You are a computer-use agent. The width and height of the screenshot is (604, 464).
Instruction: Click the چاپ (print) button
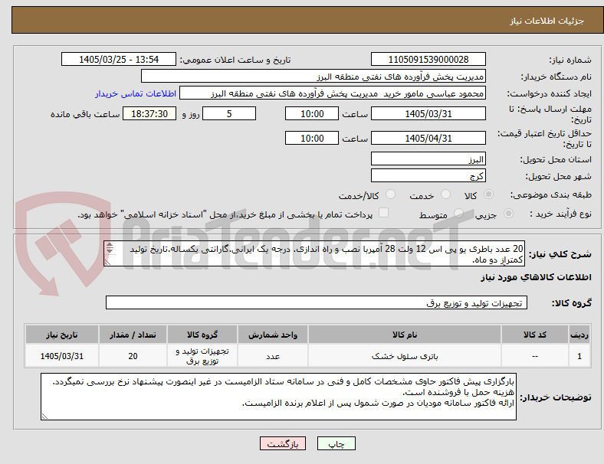tap(336, 443)
